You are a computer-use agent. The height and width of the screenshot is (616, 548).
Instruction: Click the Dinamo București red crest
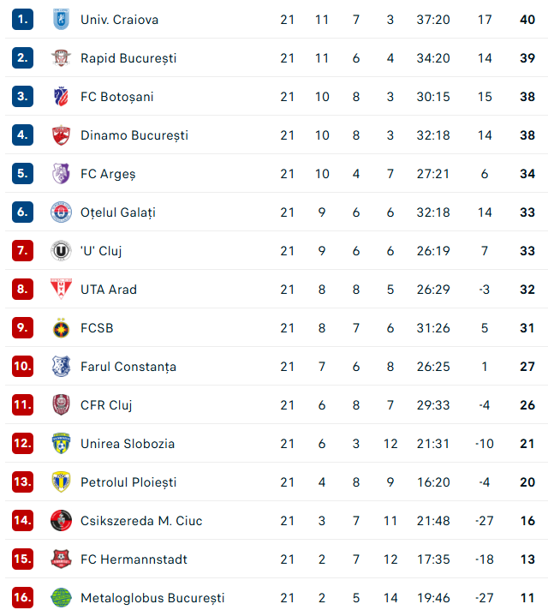tap(60, 135)
